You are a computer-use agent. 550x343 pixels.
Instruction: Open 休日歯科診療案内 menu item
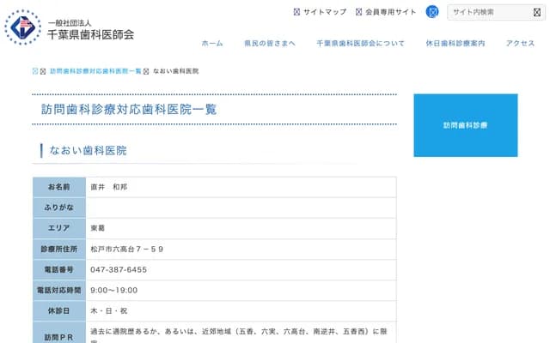point(455,43)
